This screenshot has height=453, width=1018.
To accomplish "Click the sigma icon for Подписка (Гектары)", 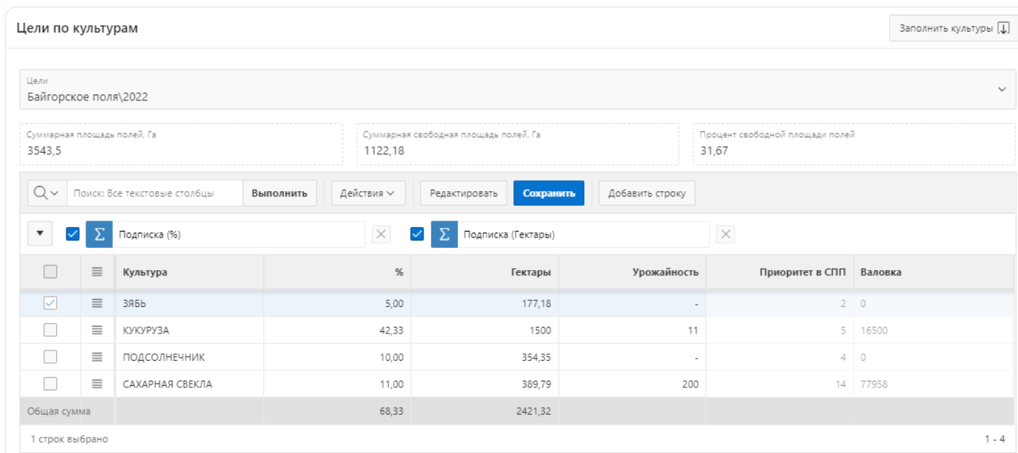I will click(444, 235).
